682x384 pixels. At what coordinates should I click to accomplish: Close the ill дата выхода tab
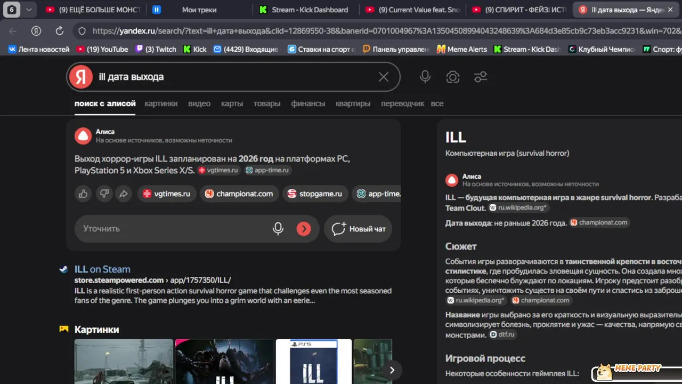pos(670,10)
